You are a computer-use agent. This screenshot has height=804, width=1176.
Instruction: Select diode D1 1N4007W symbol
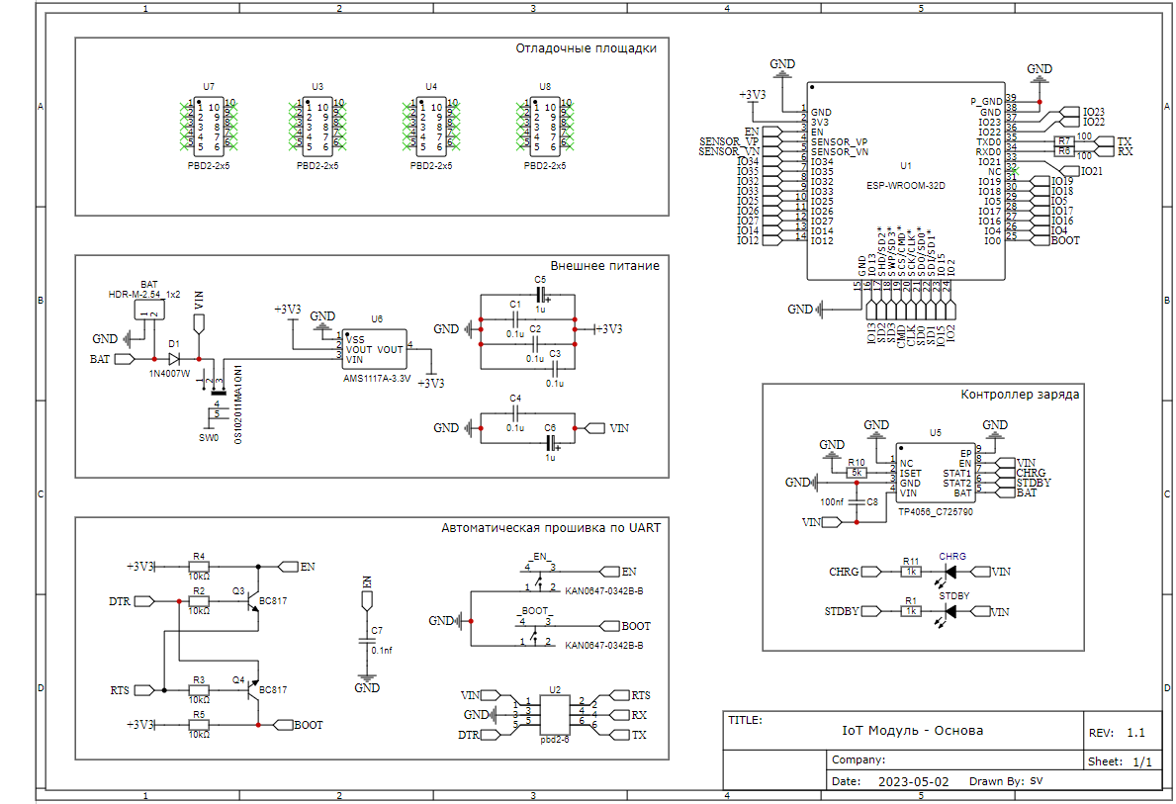click(x=175, y=359)
